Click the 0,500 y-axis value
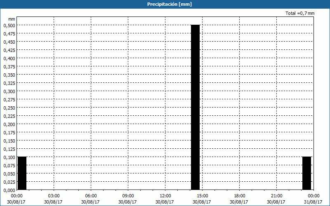This screenshot has width=330, height=206. [x=9, y=26]
